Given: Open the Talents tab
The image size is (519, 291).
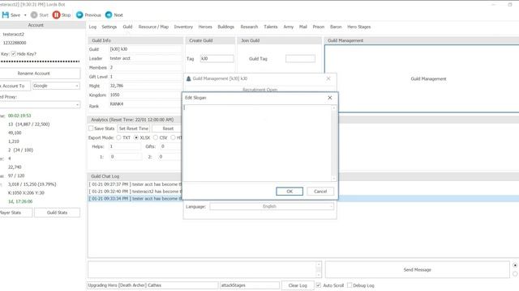Looking at the screenshot, I should 270,27.
